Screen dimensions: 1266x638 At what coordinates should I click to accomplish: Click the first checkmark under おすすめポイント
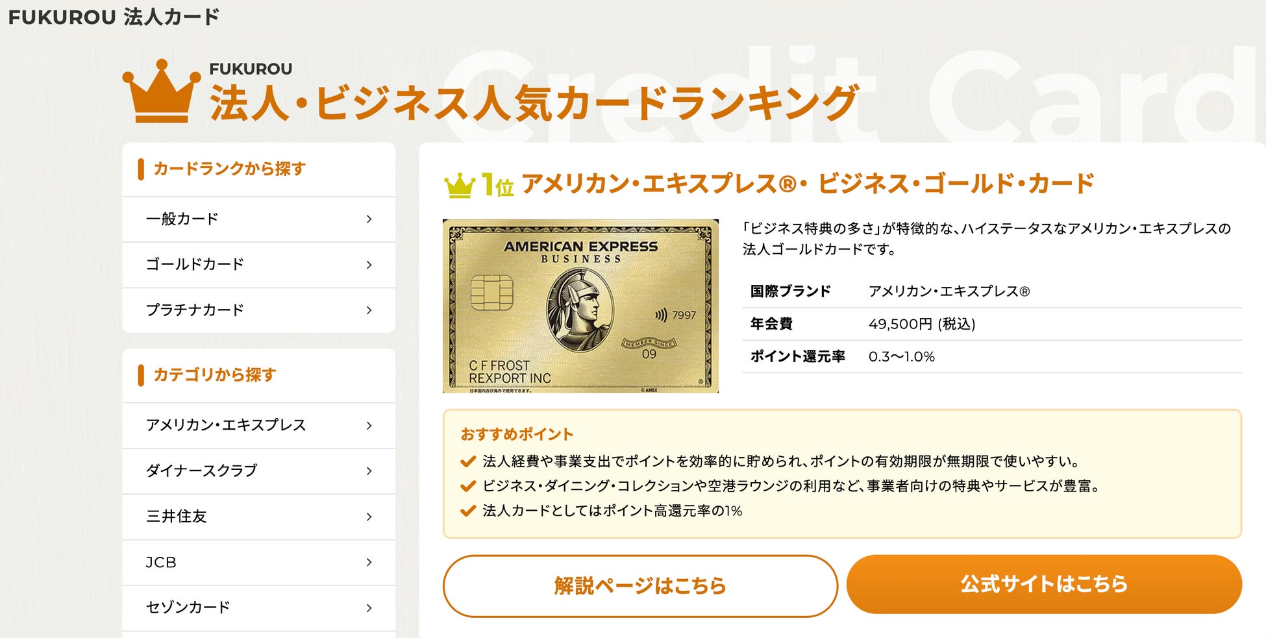click(x=468, y=461)
